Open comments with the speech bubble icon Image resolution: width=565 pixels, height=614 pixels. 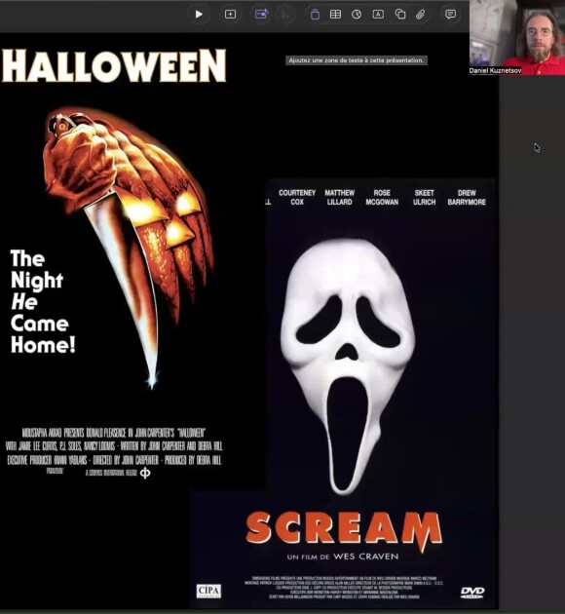coord(450,15)
